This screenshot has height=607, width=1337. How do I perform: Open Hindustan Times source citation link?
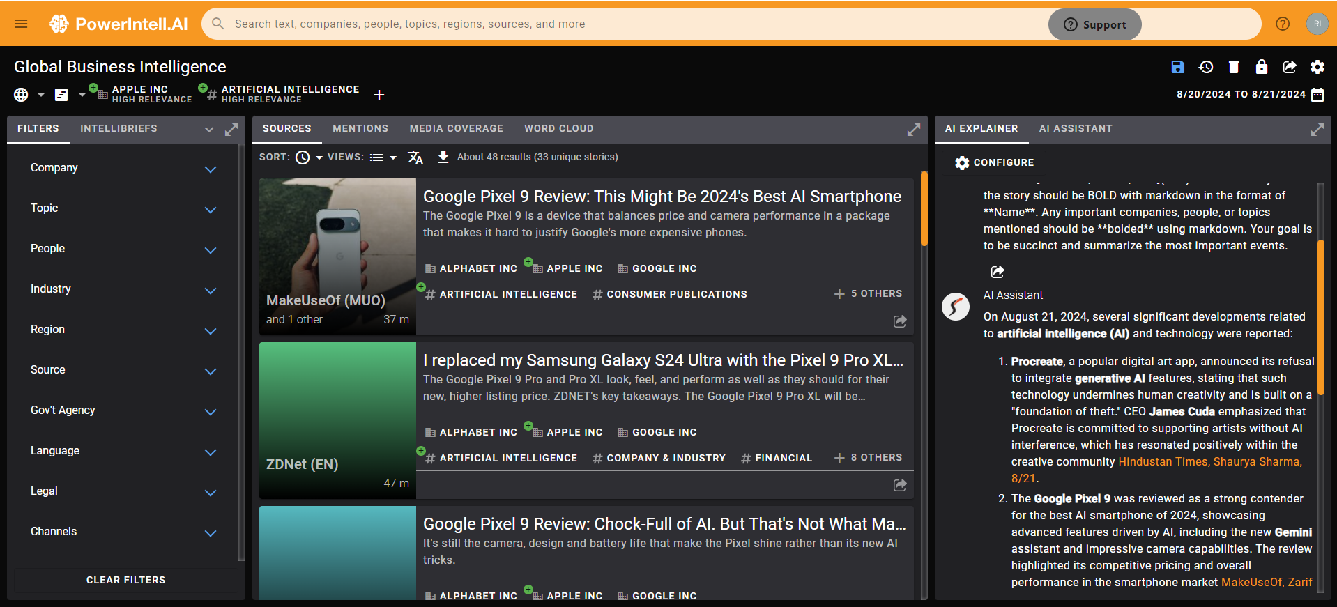[1210, 462]
